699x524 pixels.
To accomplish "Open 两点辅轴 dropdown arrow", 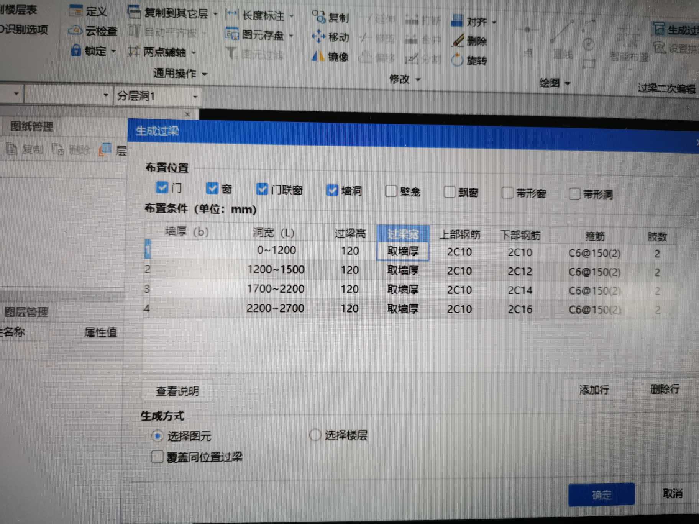I will 194,52.
